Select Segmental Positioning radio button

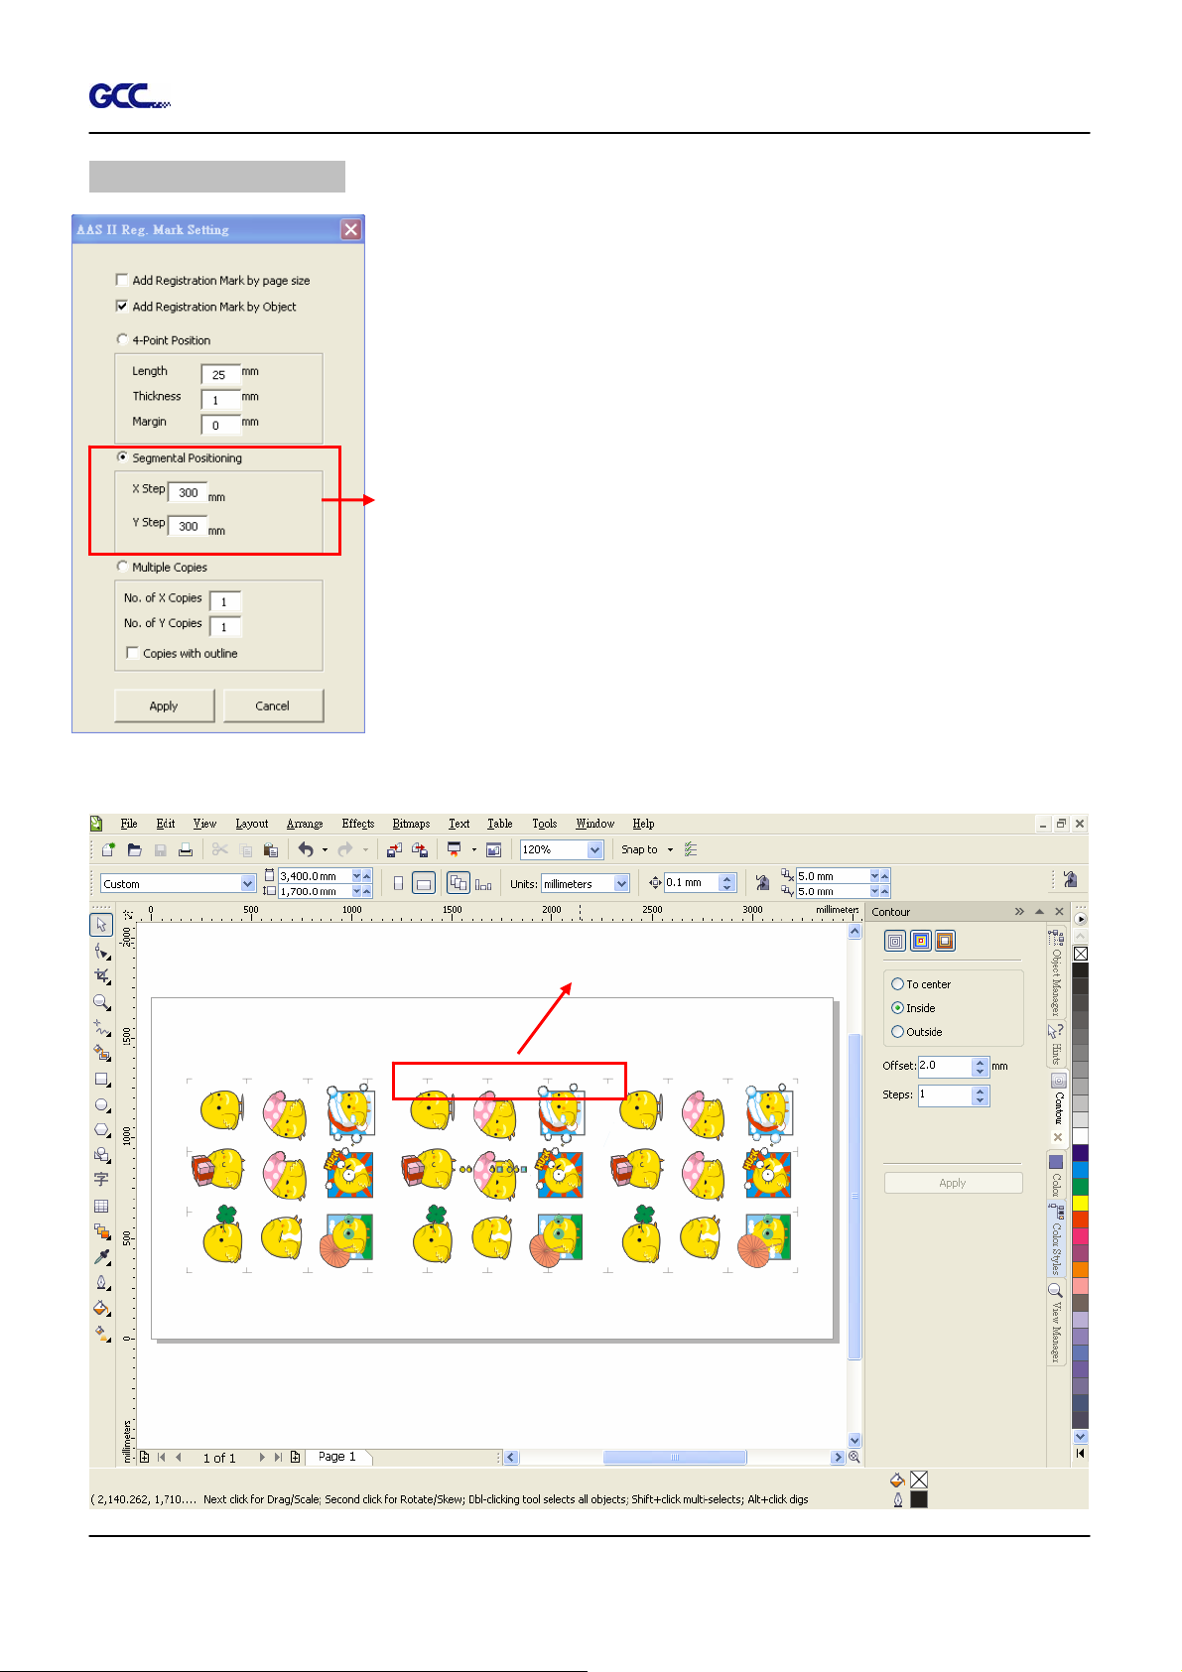pos(122,457)
